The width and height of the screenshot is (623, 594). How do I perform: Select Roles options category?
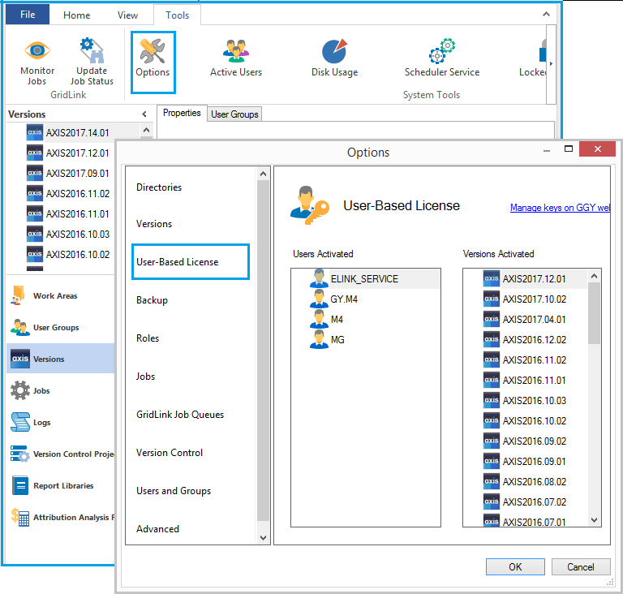[x=148, y=338]
